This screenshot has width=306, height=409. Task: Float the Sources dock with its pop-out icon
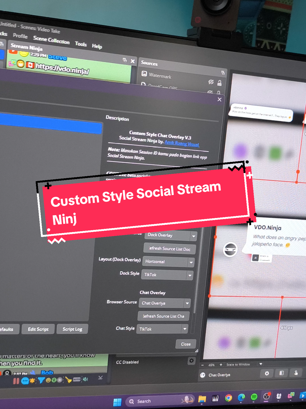point(223,72)
